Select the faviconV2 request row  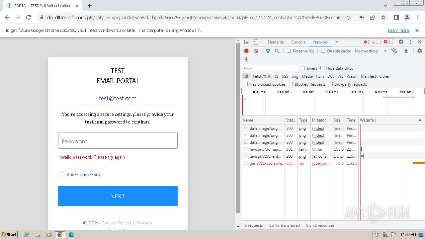[333, 156]
